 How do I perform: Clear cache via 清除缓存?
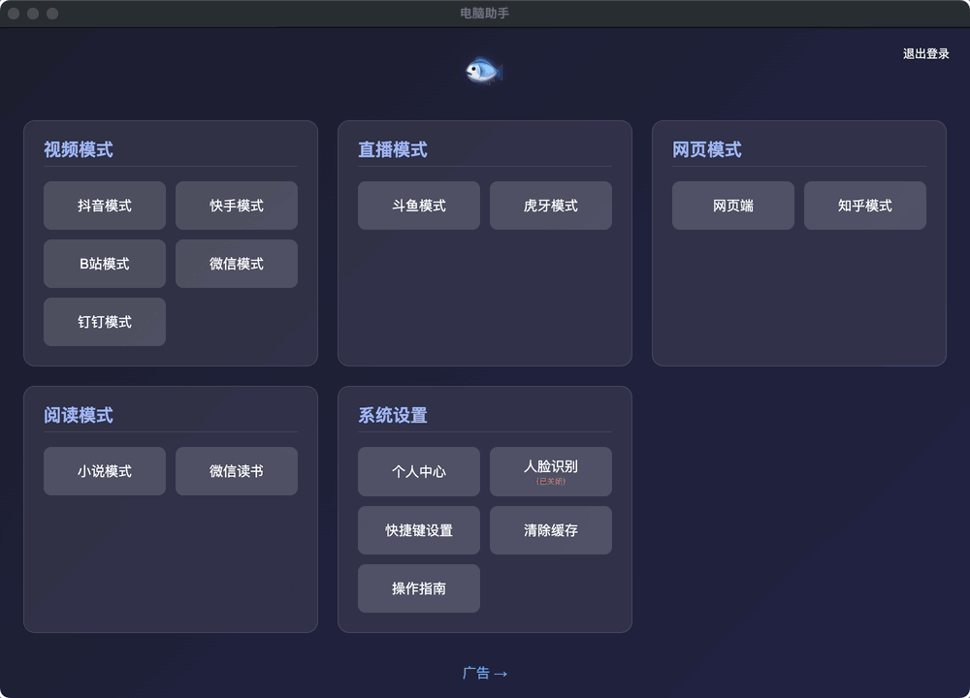click(550, 530)
